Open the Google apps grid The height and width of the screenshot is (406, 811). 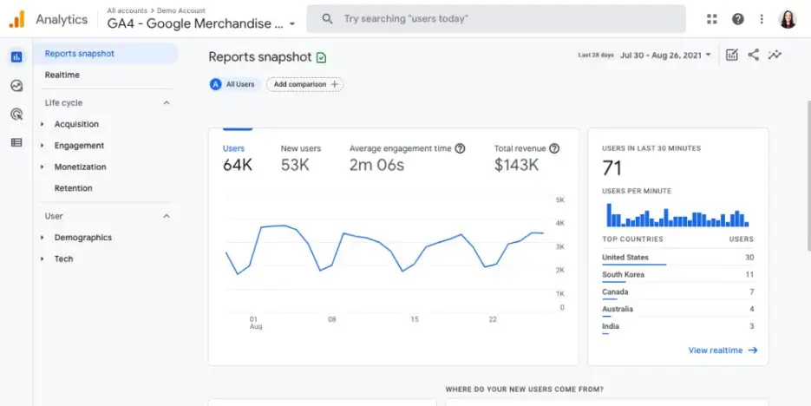point(712,19)
